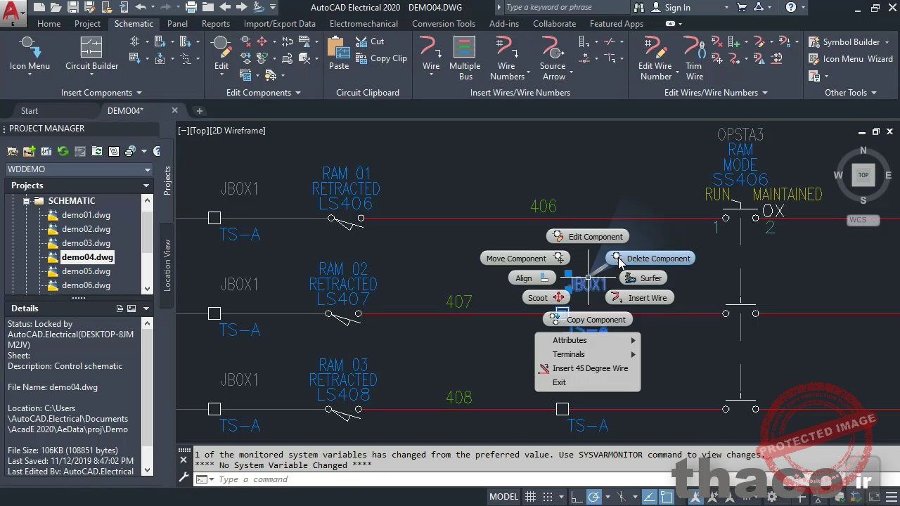Switch to the Reports ribbon tab
This screenshot has height=506, width=900.
[x=215, y=23]
